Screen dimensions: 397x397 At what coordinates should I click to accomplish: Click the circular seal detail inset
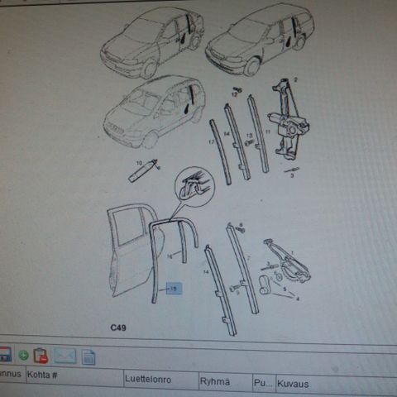click(x=194, y=187)
